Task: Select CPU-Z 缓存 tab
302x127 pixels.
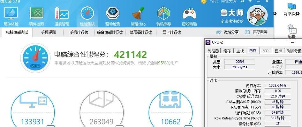Action: pyautogui.click(x=227, y=51)
